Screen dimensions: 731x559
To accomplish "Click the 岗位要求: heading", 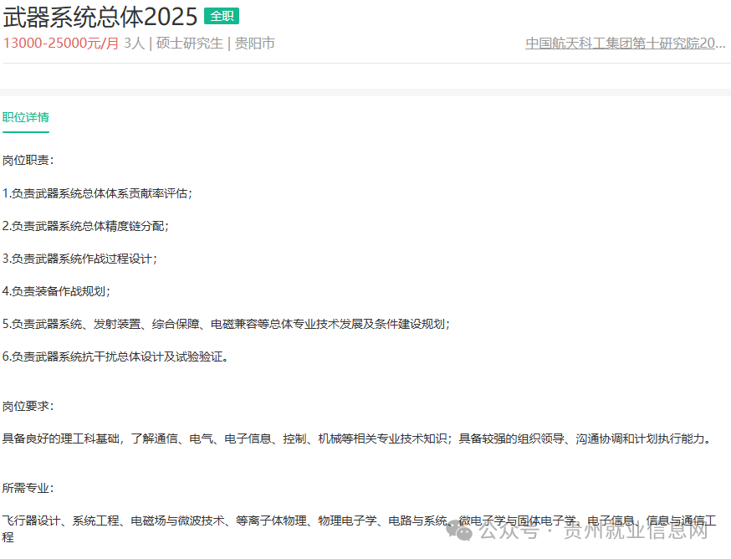I will tap(28, 406).
